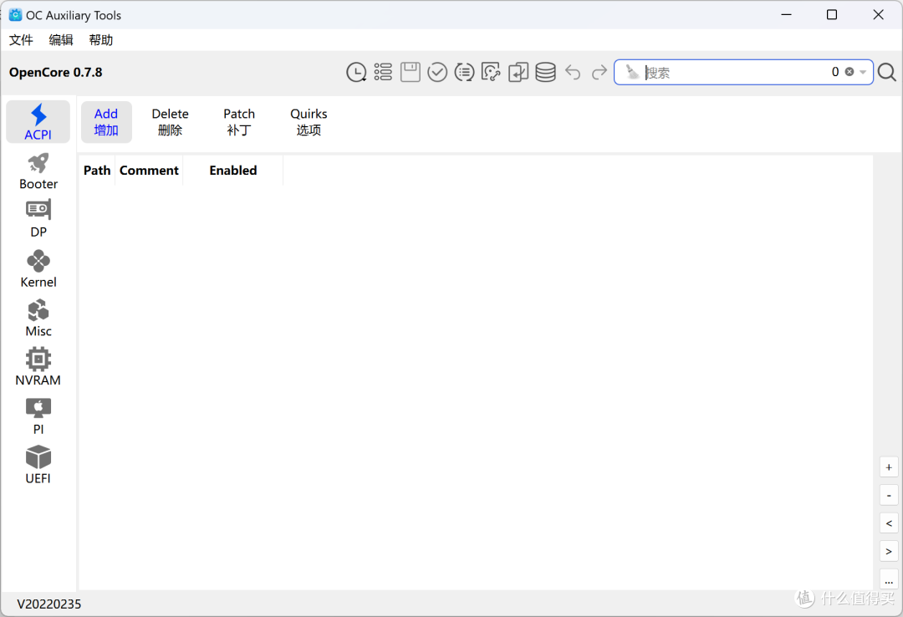Switch to the Quirks 选项 tab

[x=309, y=122]
